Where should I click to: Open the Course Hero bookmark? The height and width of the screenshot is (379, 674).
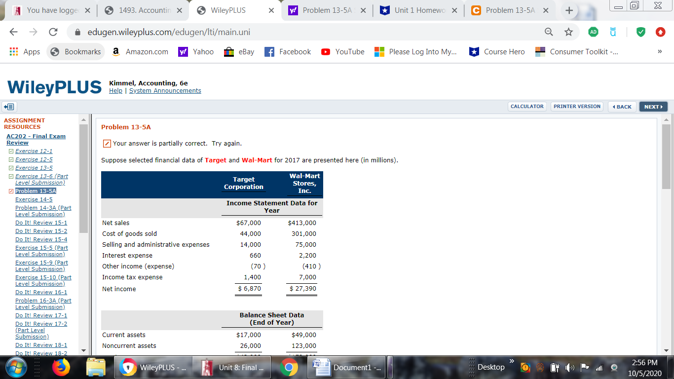[x=497, y=52]
